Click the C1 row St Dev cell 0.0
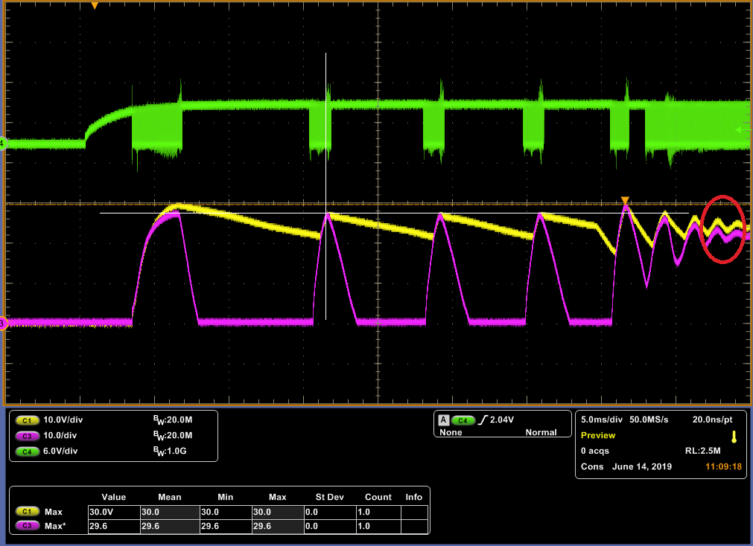 [x=330, y=512]
